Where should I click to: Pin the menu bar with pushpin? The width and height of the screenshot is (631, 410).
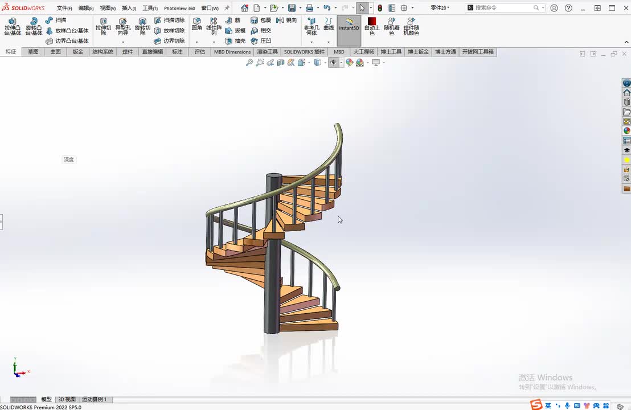227,8
